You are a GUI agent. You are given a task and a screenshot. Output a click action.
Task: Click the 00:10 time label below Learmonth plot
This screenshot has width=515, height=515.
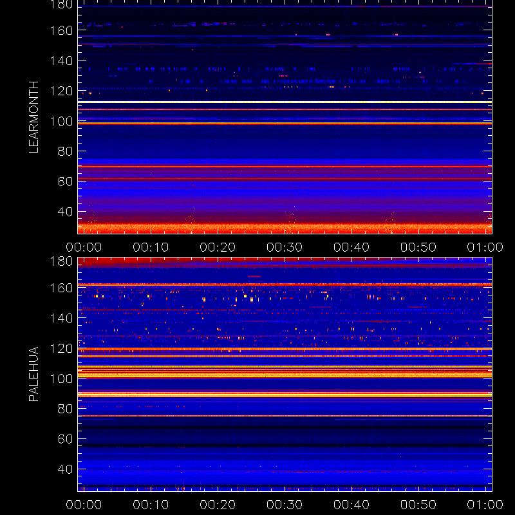[151, 247]
